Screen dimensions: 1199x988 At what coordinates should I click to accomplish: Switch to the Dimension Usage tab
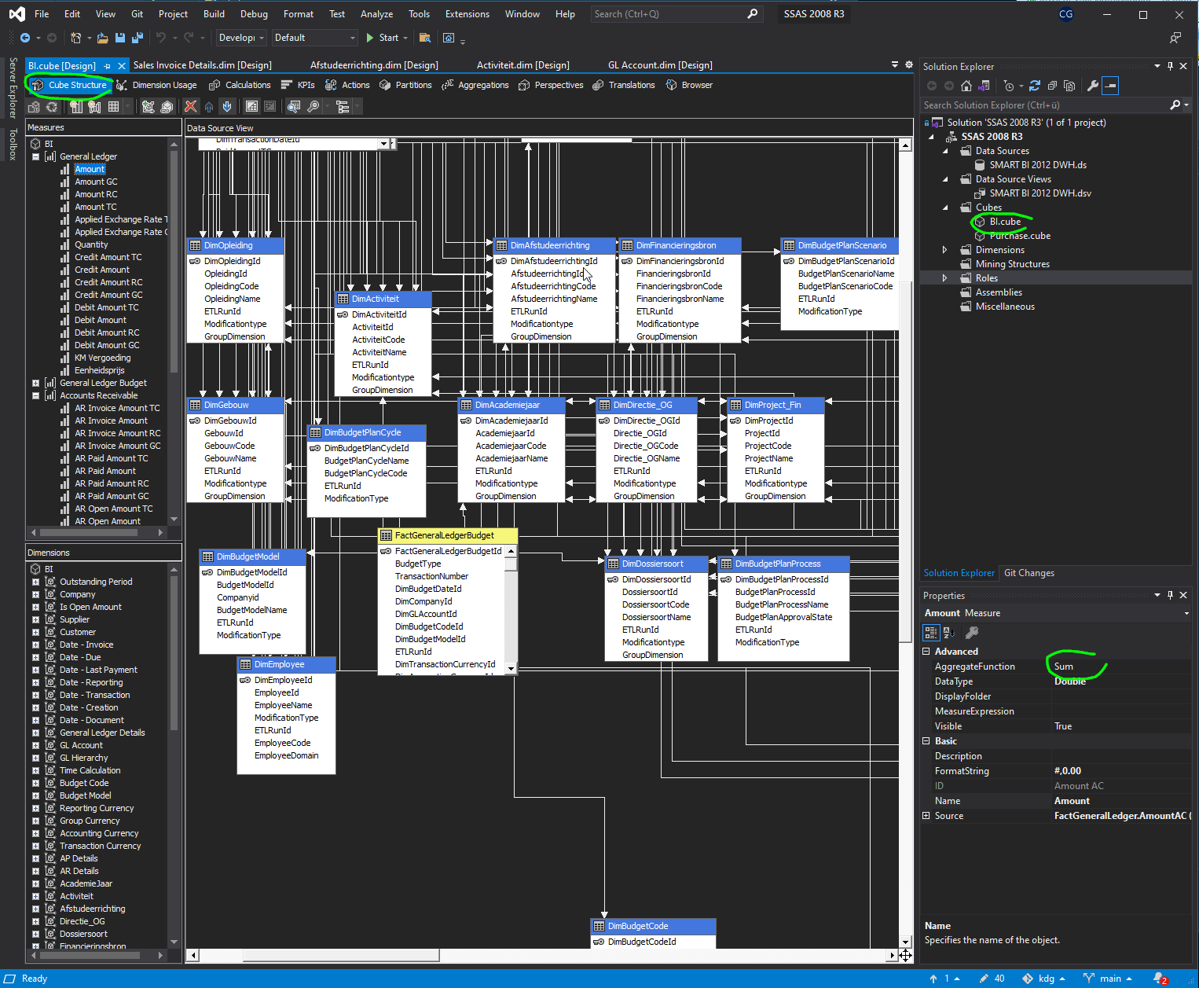click(156, 85)
